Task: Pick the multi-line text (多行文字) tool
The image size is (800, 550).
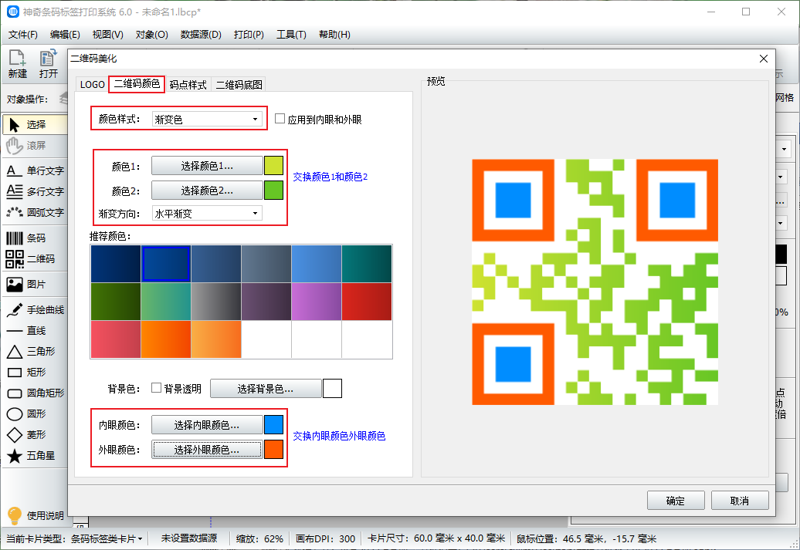Action: tap(36, 191)
